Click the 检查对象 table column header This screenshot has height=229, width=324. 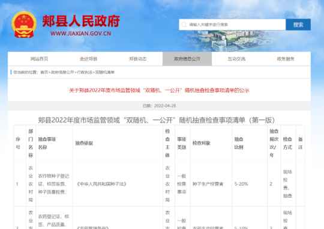[x=201, y=143]
